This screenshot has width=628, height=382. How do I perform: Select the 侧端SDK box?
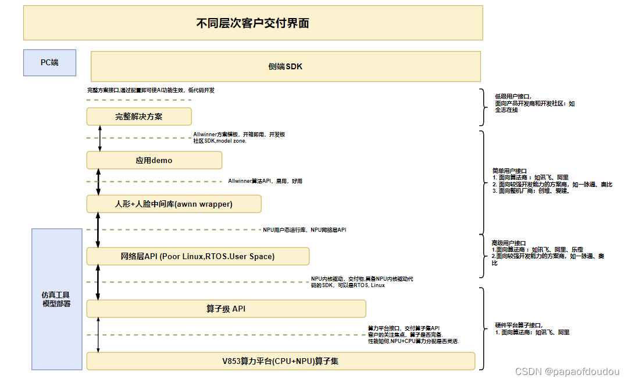point(286,66)
